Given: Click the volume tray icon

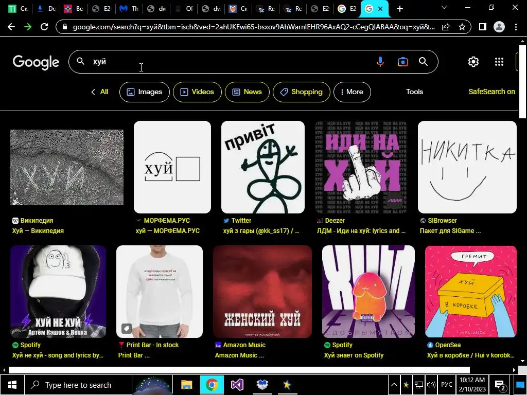Looking at the screenshot, I should click(x=431, y=385).
